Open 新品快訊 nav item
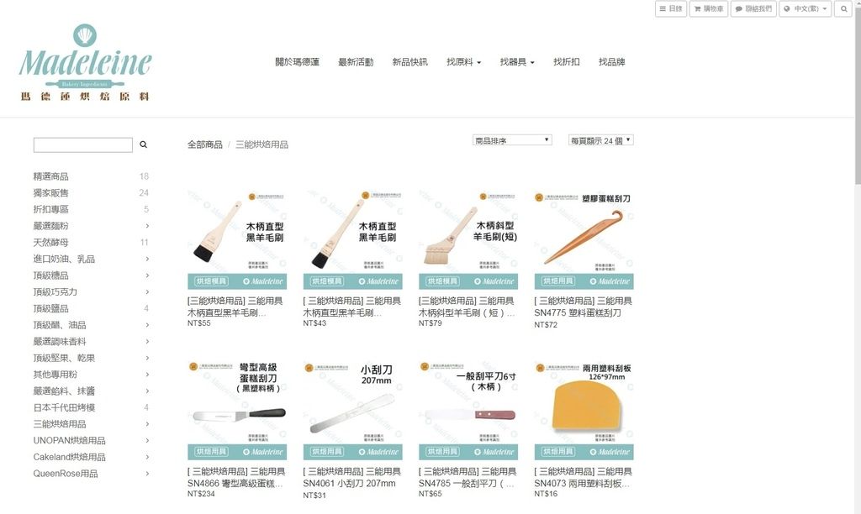 (x=409, y=62)
